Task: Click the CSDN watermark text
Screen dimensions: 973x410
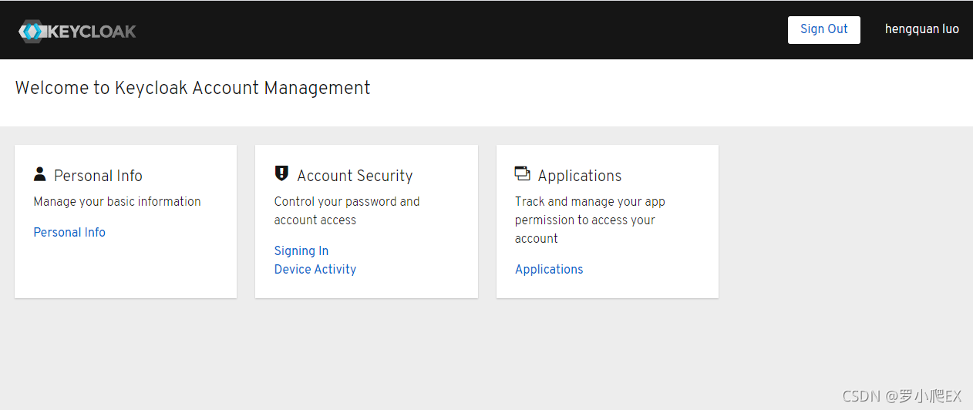Action: [x=861, y=396]
